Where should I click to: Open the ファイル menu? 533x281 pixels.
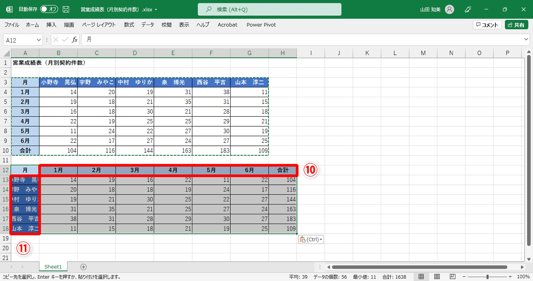click(12, 25)
